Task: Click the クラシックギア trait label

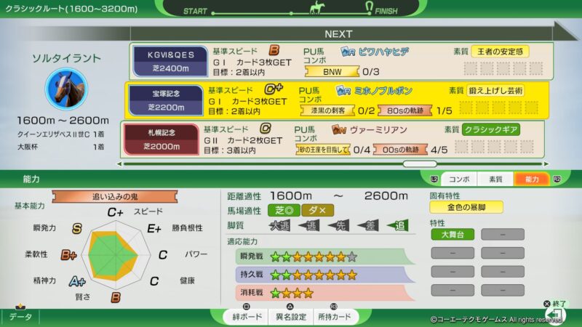Action: [x=490, y=130]
